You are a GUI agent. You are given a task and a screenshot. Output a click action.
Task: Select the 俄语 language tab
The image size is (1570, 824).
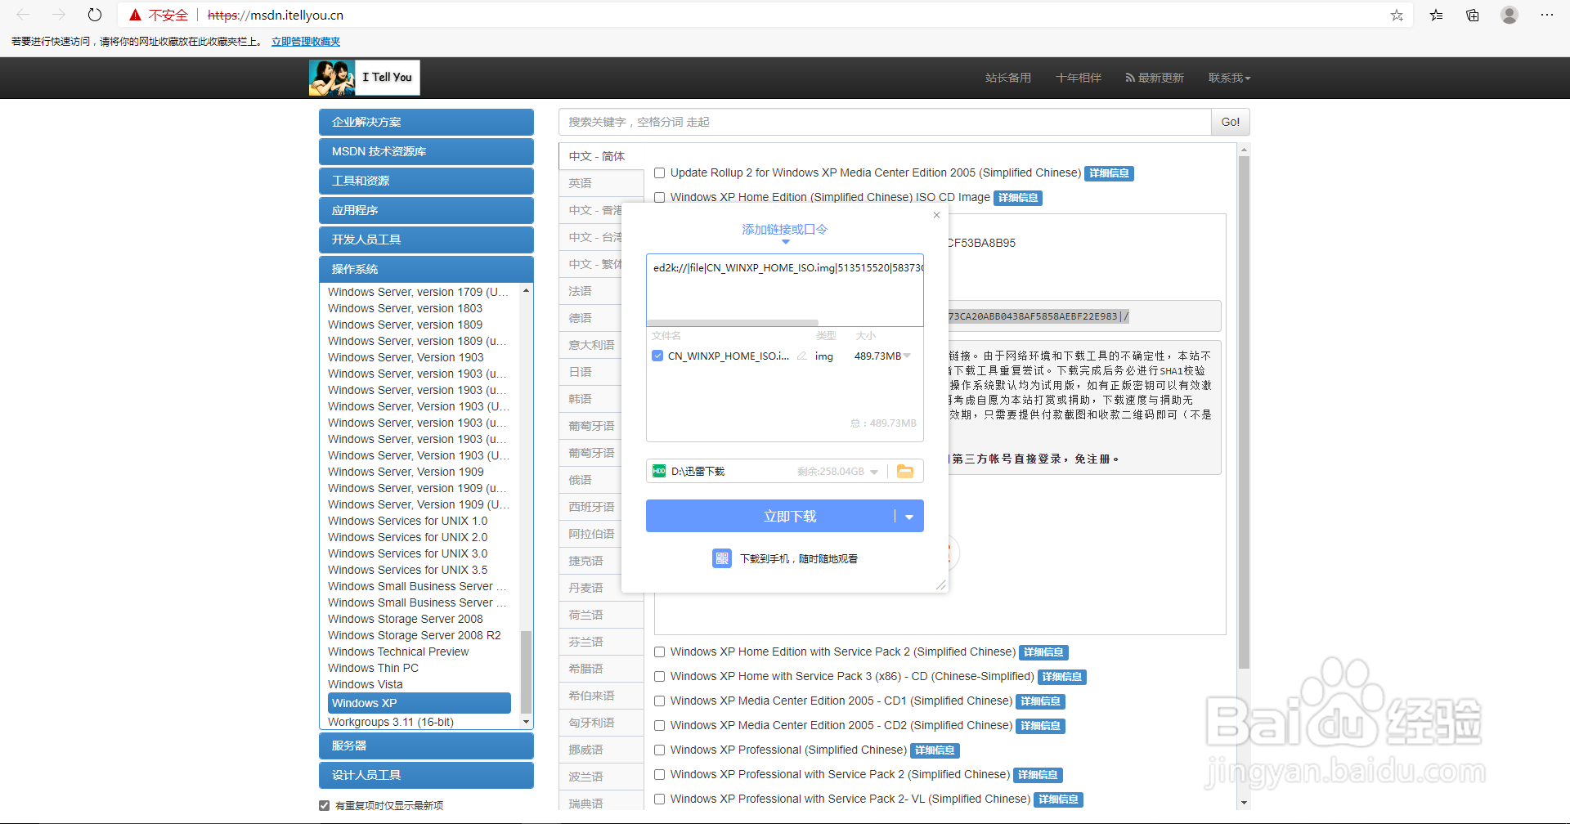[x=590, y=480]
